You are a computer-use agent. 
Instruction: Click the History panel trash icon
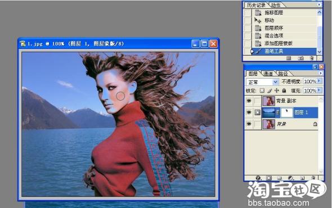(312, 58)
